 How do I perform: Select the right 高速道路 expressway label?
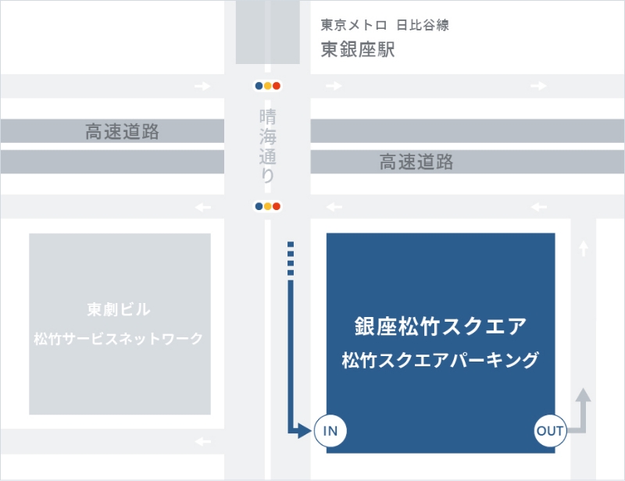tap(416, 162)
